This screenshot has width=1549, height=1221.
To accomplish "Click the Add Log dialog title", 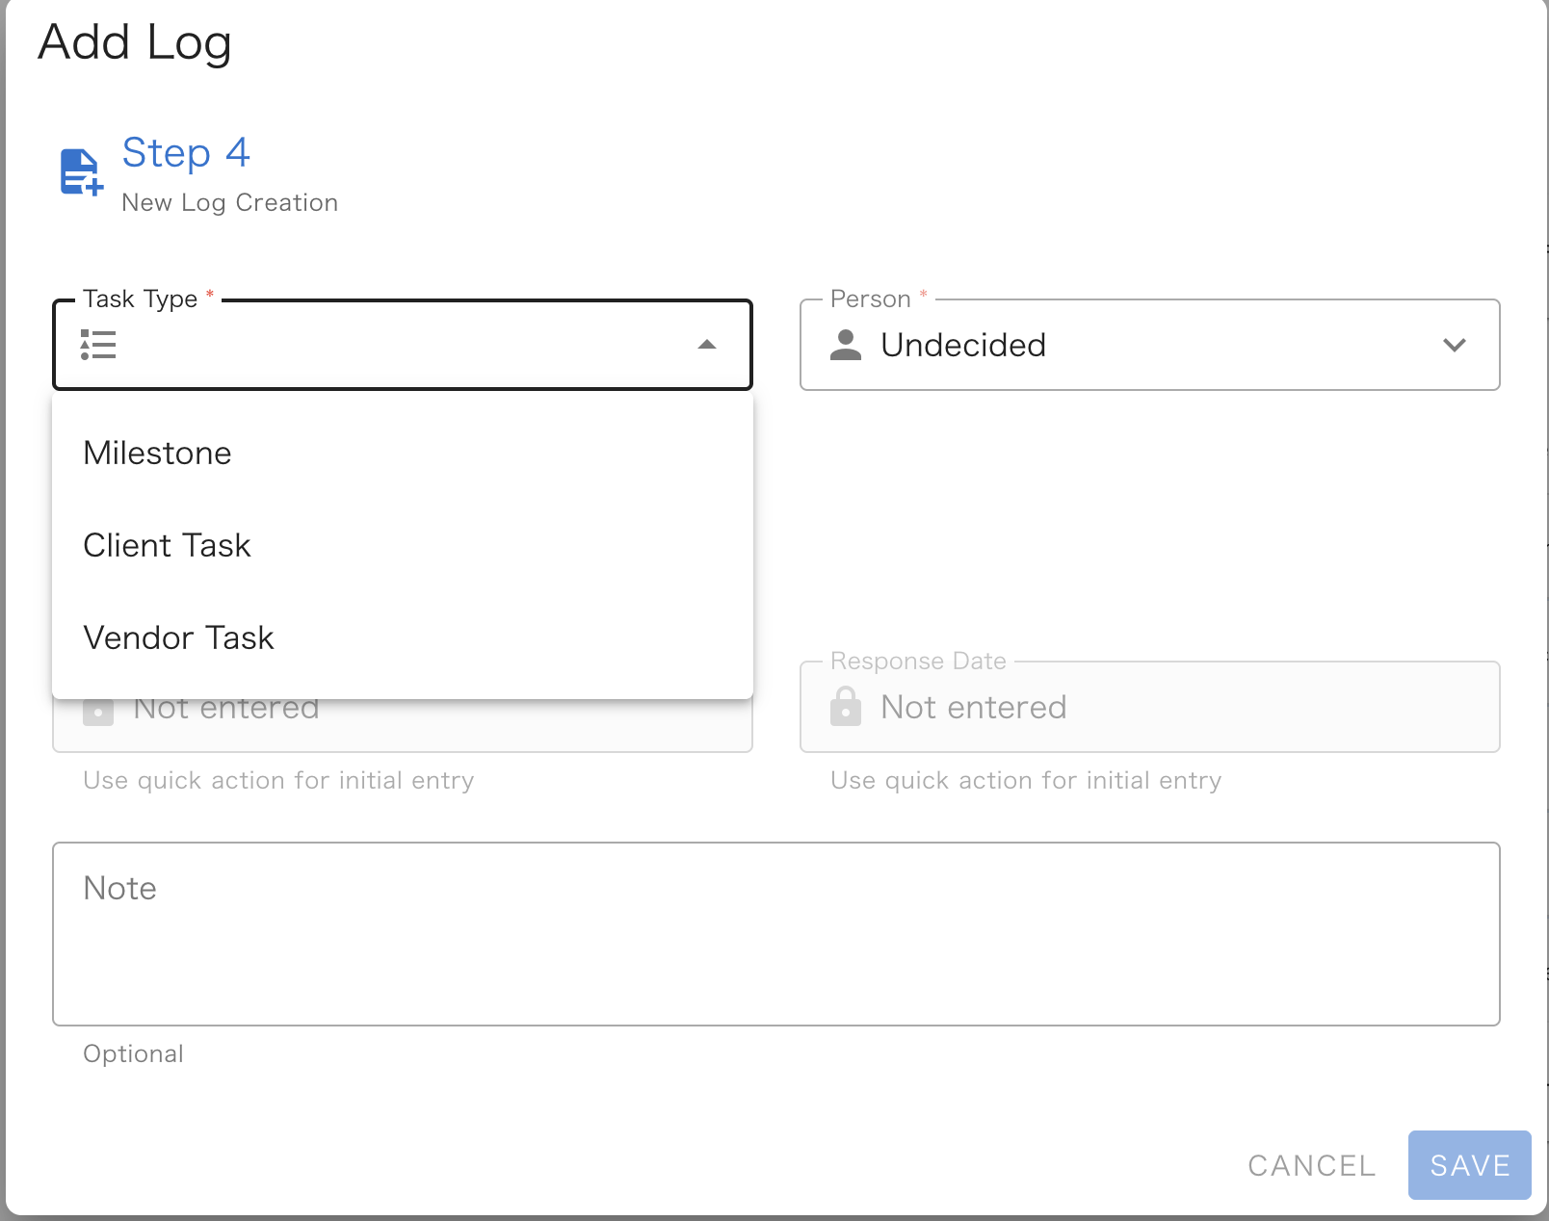I will 134,42.
